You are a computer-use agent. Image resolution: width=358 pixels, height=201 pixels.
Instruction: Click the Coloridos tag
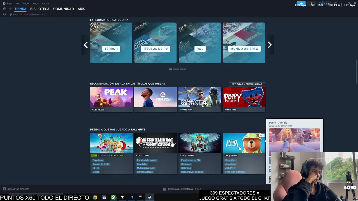point(186,168)
